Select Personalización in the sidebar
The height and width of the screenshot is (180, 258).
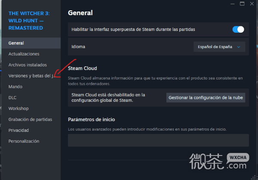[x=24, y=141]
